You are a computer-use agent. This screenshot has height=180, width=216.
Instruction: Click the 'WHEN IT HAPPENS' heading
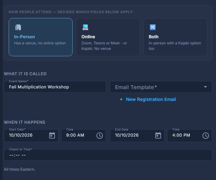[x=24, y=122]
